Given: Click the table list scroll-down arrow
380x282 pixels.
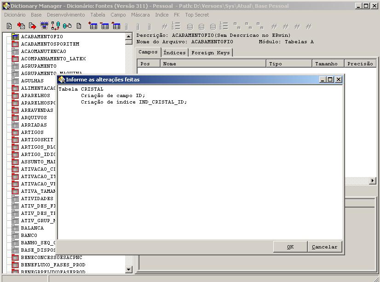Looking at the screenshot, I should click(128, 270).
